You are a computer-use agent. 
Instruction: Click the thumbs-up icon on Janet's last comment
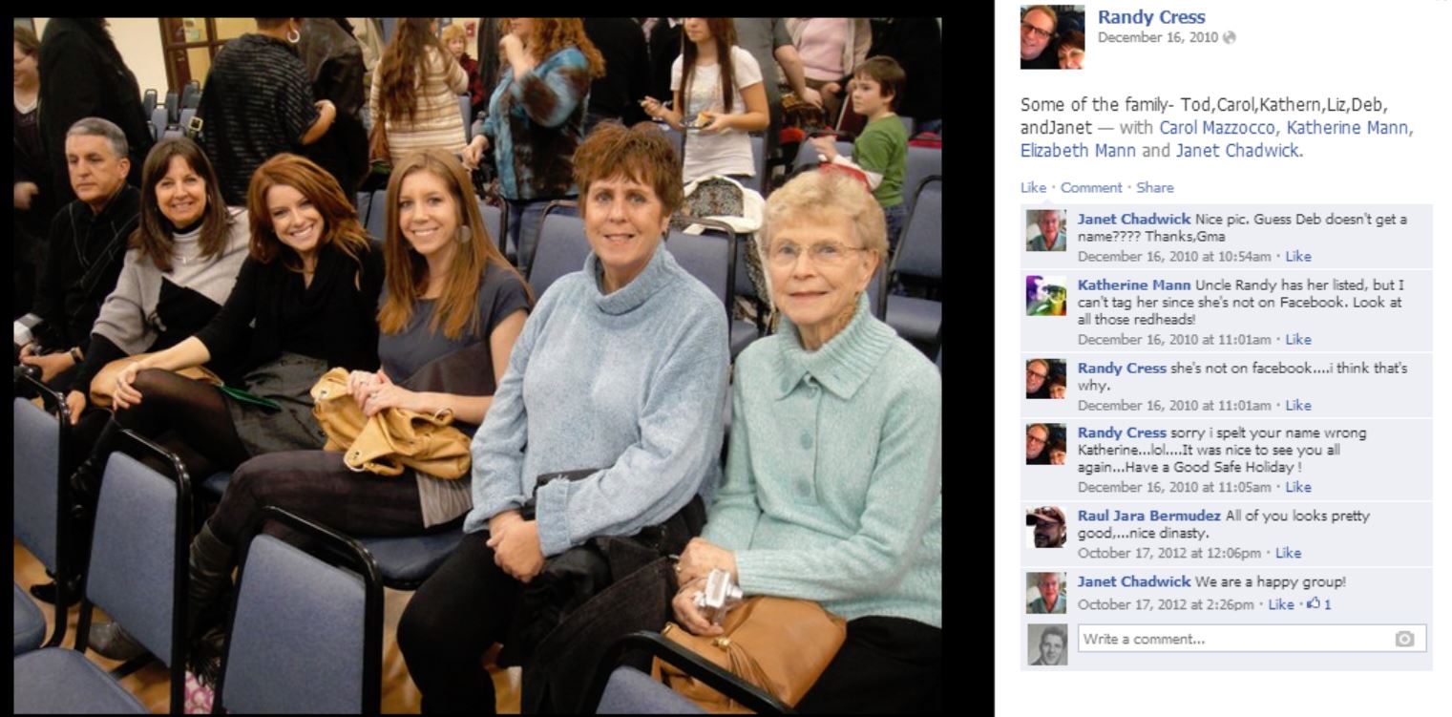[1314, 604]
